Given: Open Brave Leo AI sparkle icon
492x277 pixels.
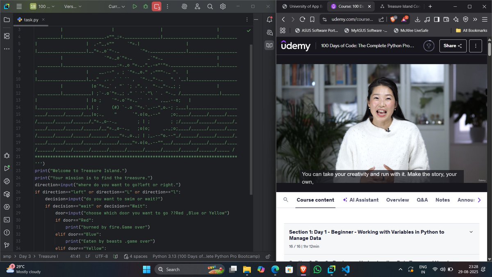Looking at the screenshot, I should (456, 19).
